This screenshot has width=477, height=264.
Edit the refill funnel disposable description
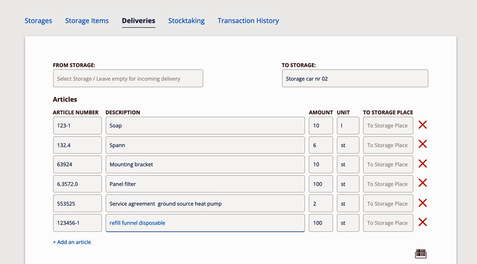205,223
